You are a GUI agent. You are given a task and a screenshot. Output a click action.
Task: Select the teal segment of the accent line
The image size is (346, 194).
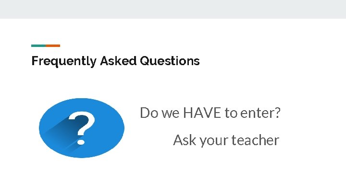pos(38,46)
